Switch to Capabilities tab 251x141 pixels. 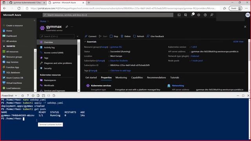(x=137, y=78)
